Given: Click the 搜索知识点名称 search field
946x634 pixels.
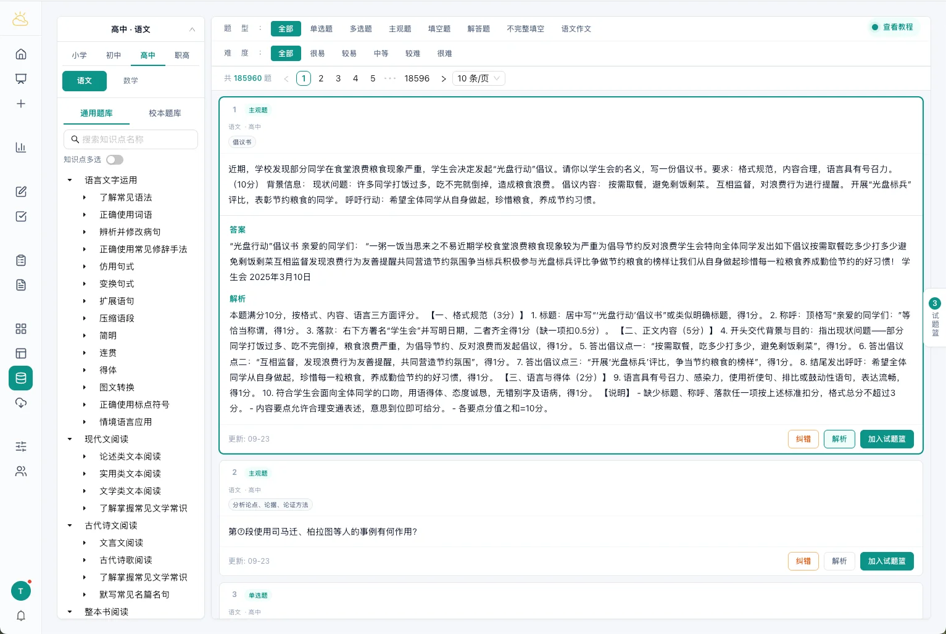Looking at the screenshot, I should [131, 139].
